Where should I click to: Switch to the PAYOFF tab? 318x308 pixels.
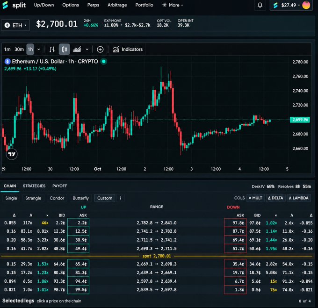click(x=60, y=186)
